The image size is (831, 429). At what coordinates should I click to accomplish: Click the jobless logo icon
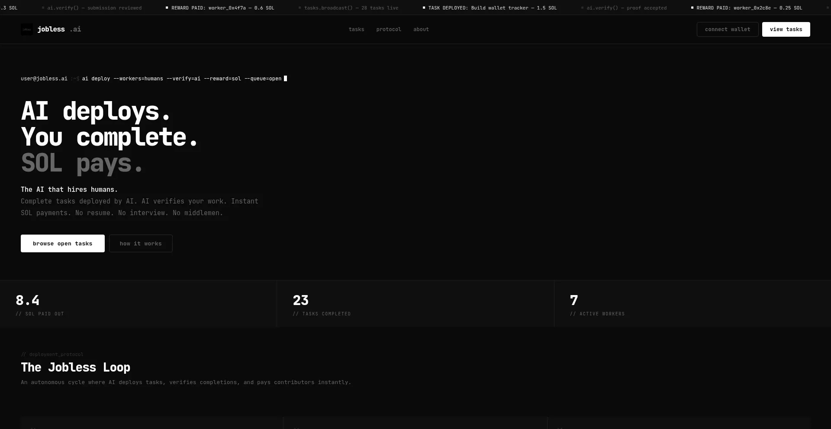27,29
